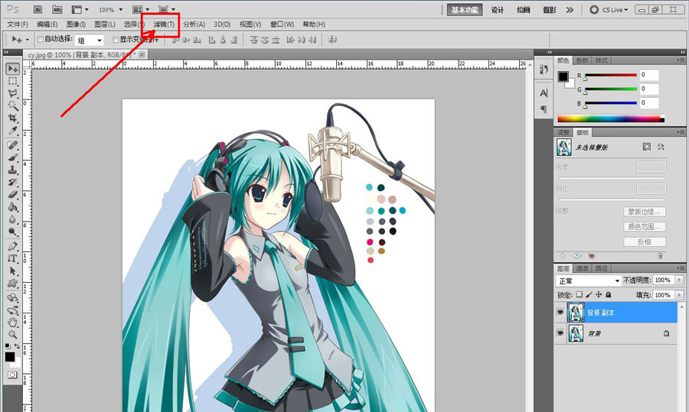Select the Brush tool
This screenshot has height=412, width=689.
tap(12, 157)
